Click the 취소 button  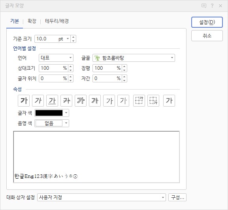(x=207, y=36)
